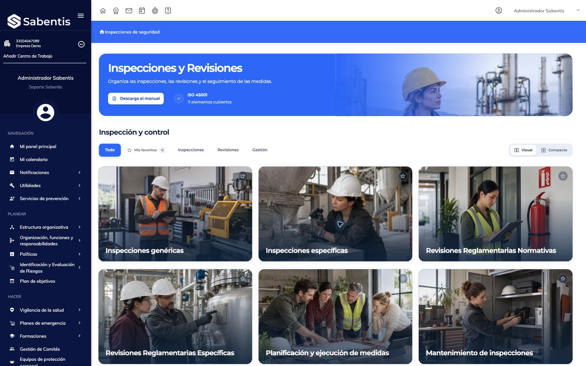The width and height of the screenshot is (586, 366).
Task: Switch to the Inspecciones tab
Action: (x=191, y=150)
